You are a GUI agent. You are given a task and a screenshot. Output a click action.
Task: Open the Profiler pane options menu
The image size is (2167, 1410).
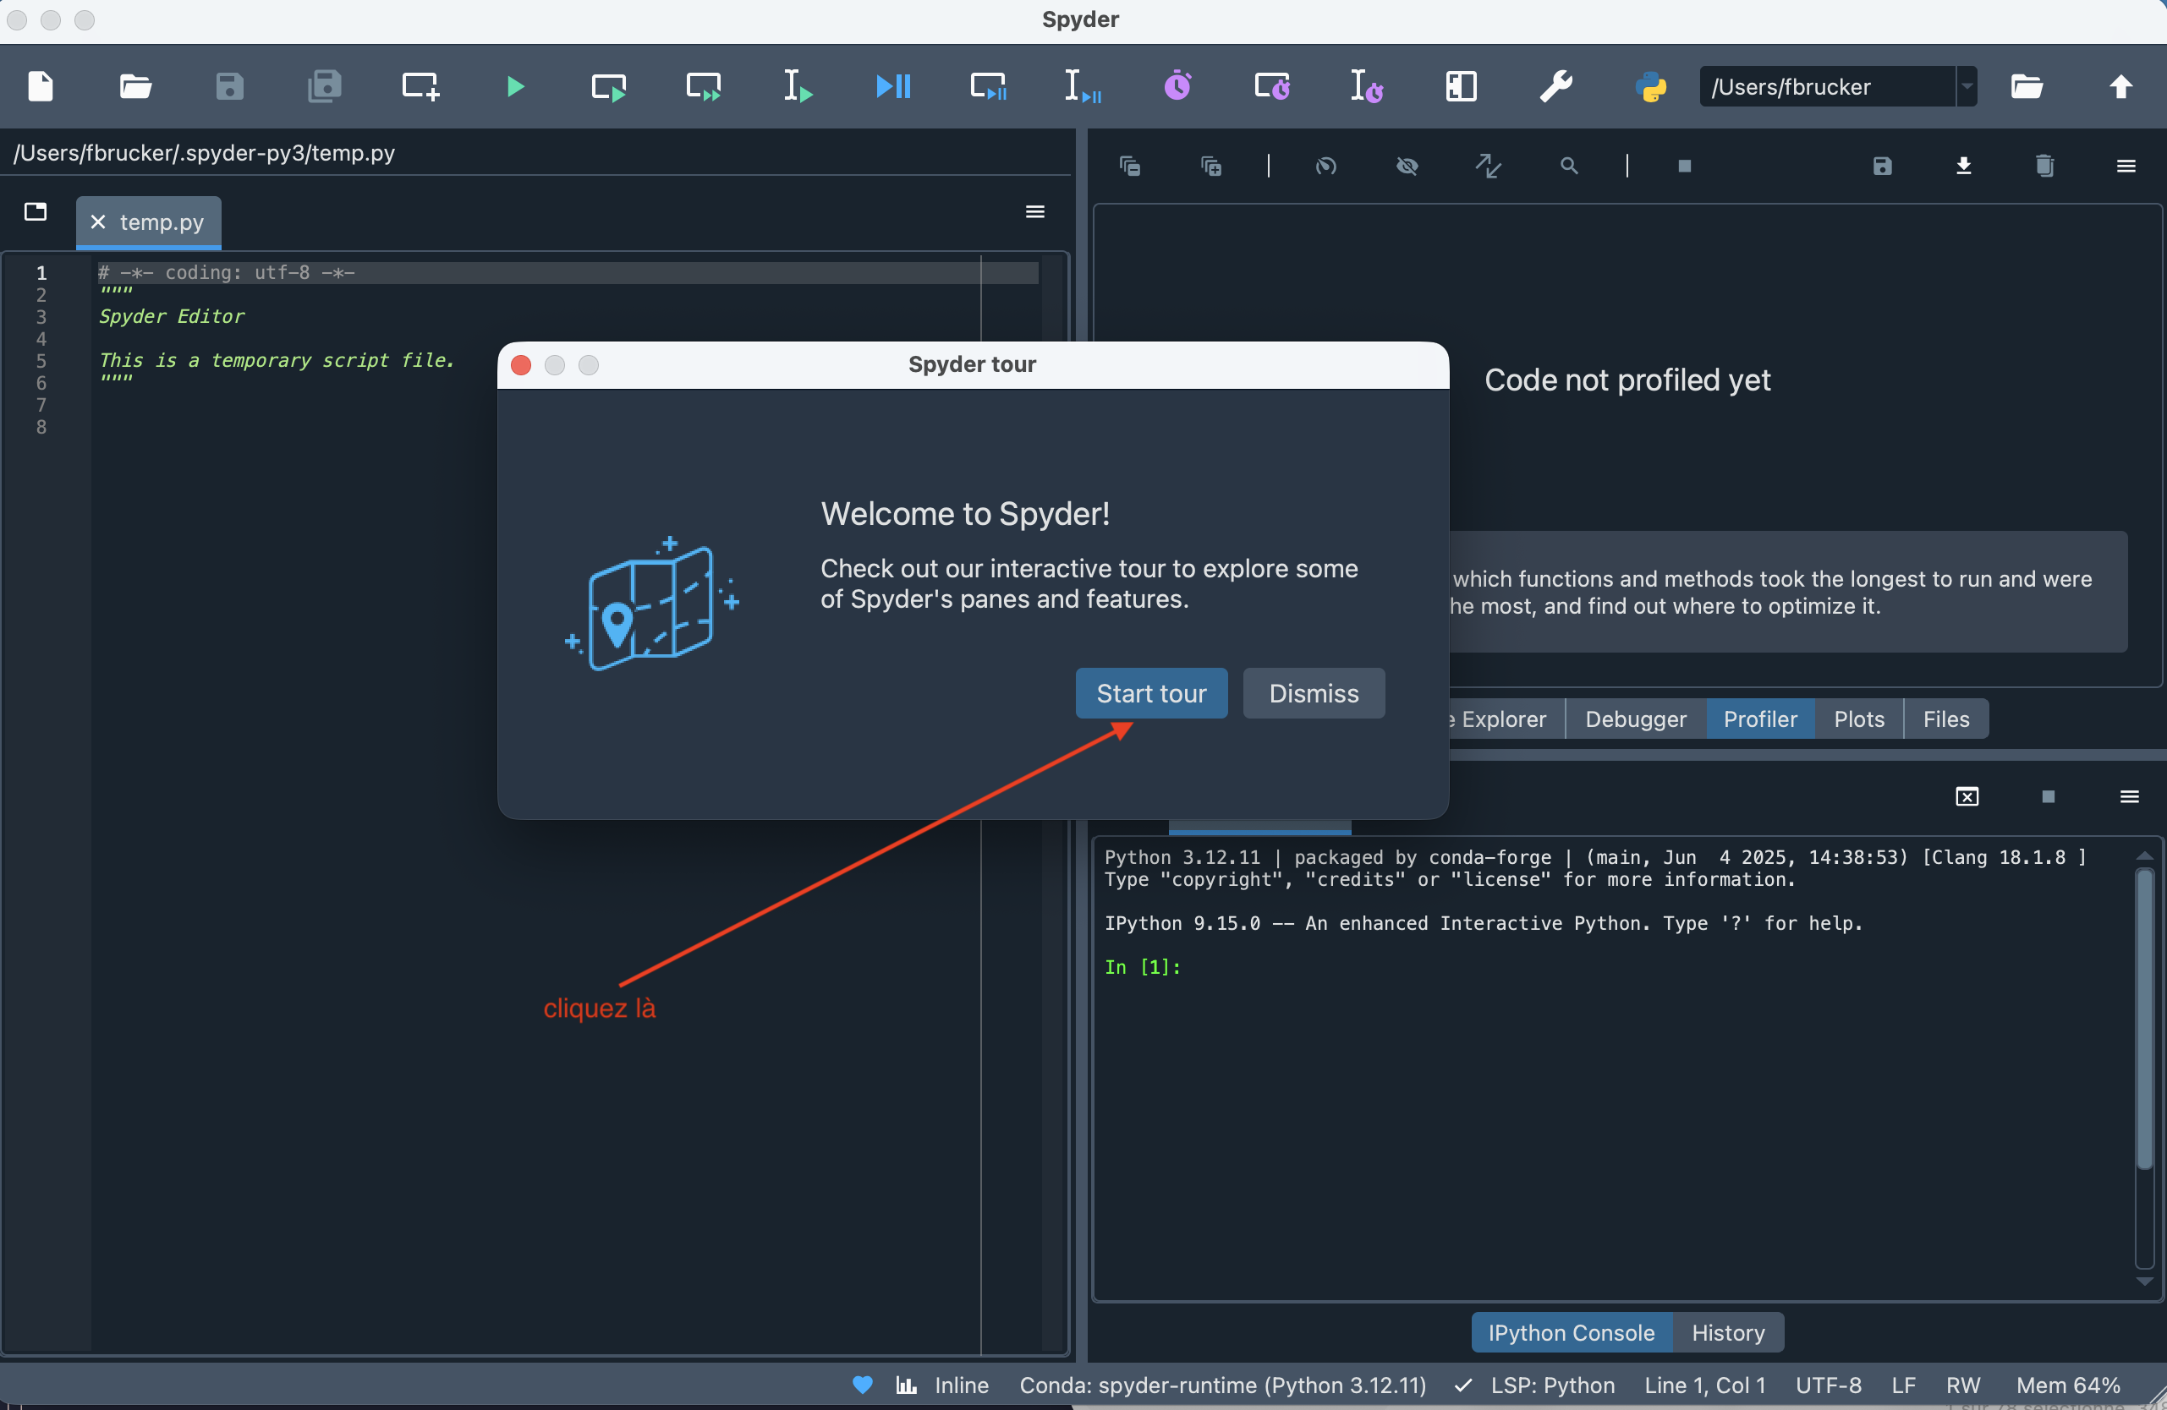(2126, 166)
